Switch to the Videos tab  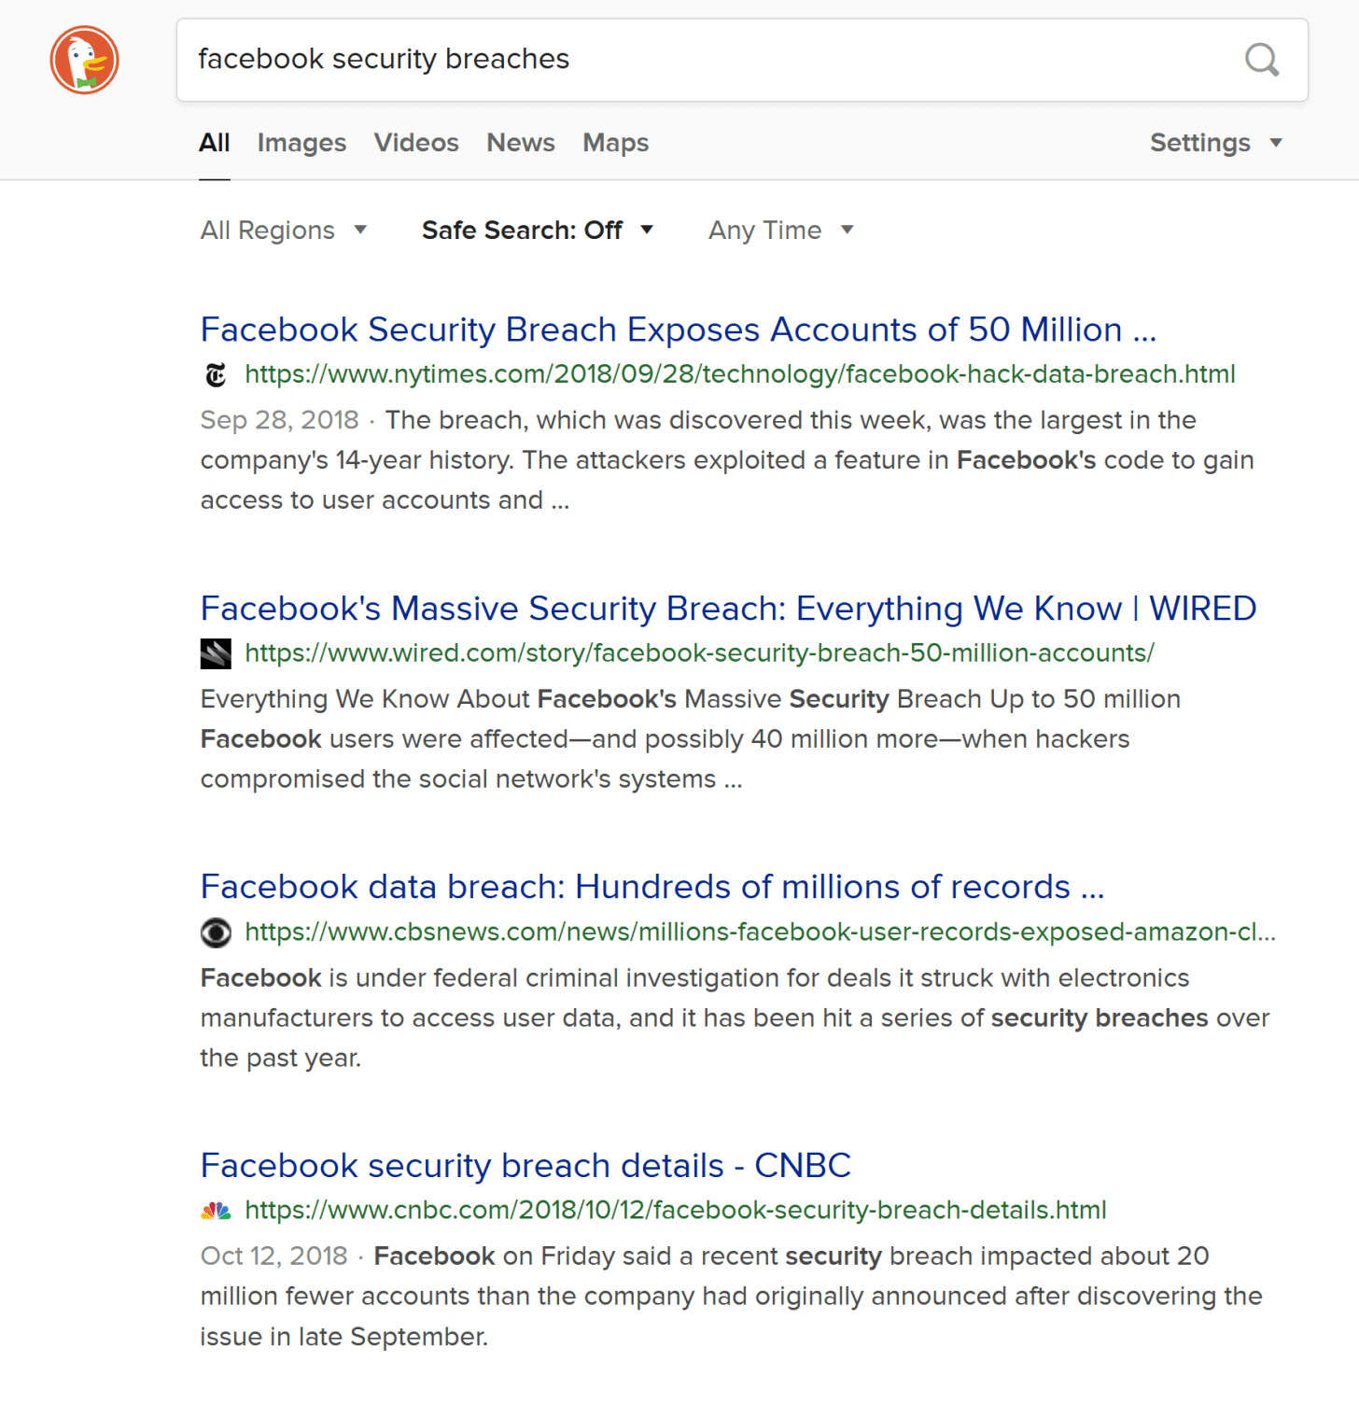point(416,143)
